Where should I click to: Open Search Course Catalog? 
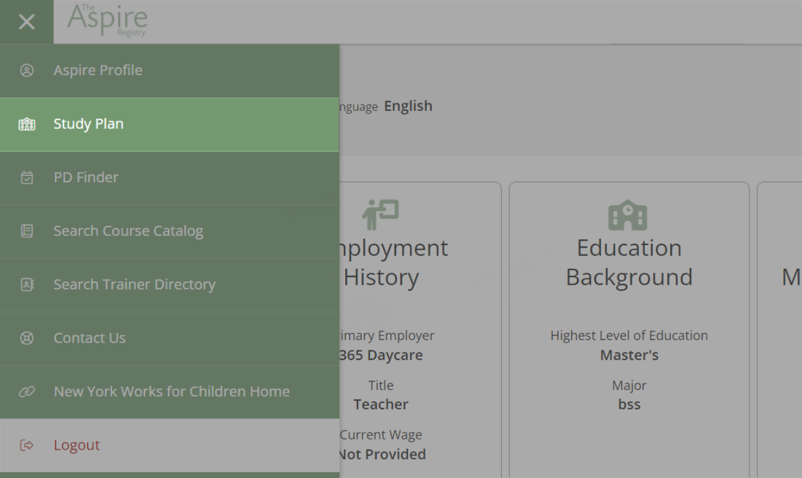[x=128, y=231]
